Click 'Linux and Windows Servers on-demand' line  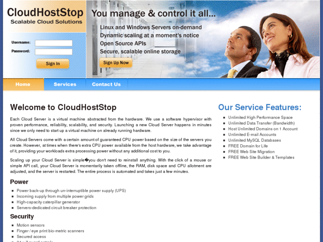click(x=151, y=28)
